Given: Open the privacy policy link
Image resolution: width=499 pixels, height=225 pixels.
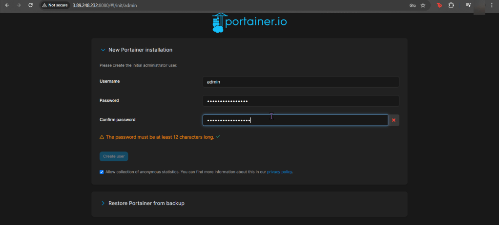Looking at the screenshot, I should [x=279, y=172].
